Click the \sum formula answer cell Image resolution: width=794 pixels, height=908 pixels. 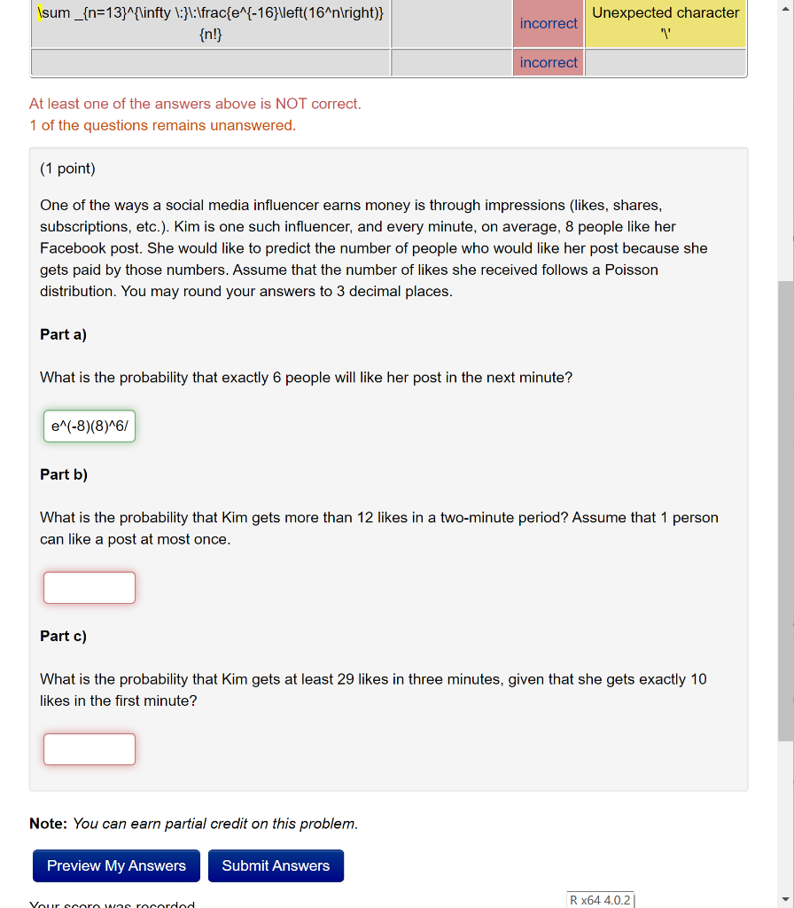click(210, 23)
